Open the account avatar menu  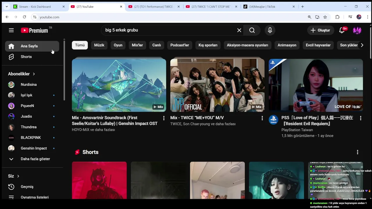357,30
